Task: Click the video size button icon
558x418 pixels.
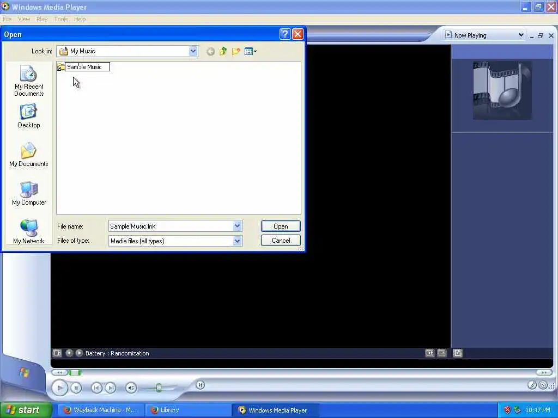Action: pyautogui.click(x=430, y=353)
